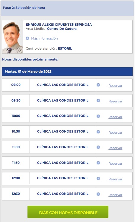Click the arrow icon in the 11:00 row

coord(98,147)
